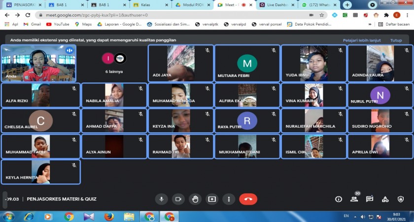Select the RAYA PUTRI avatar tile
This screenshot has width=414, height=222.
click(x=247, y=121)
